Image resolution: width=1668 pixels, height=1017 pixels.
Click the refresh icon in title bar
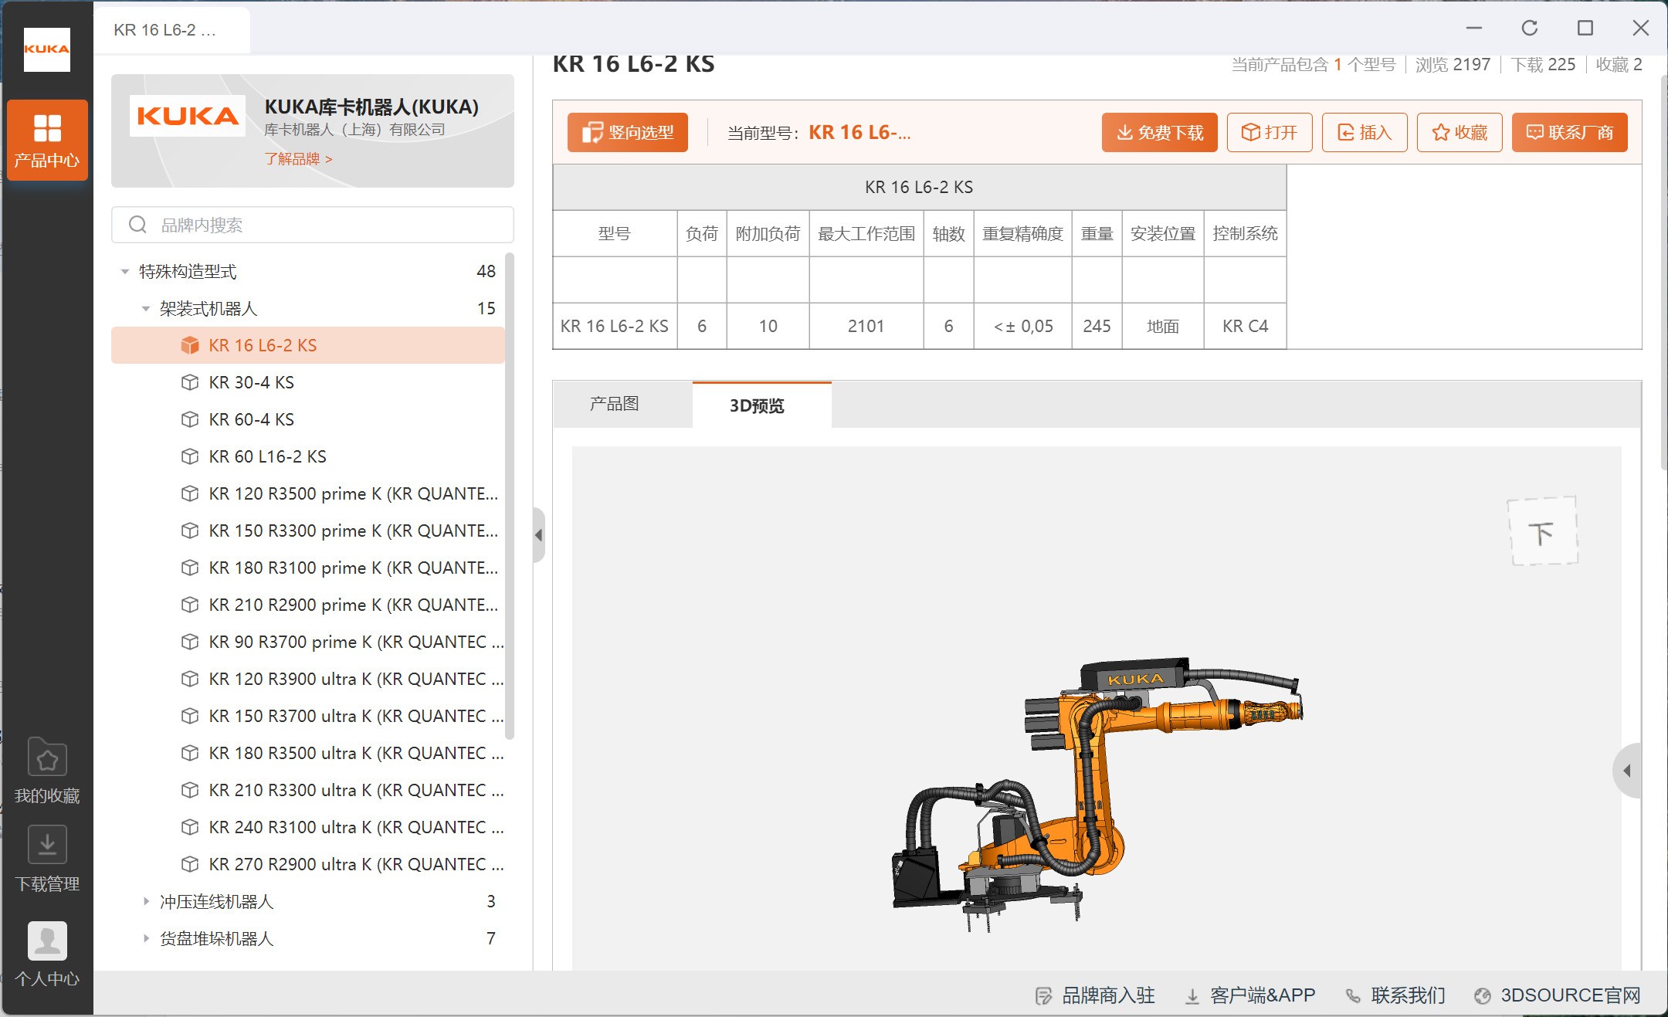[1530, 29]
